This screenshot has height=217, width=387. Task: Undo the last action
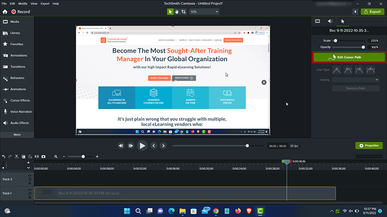coord(3,157)
